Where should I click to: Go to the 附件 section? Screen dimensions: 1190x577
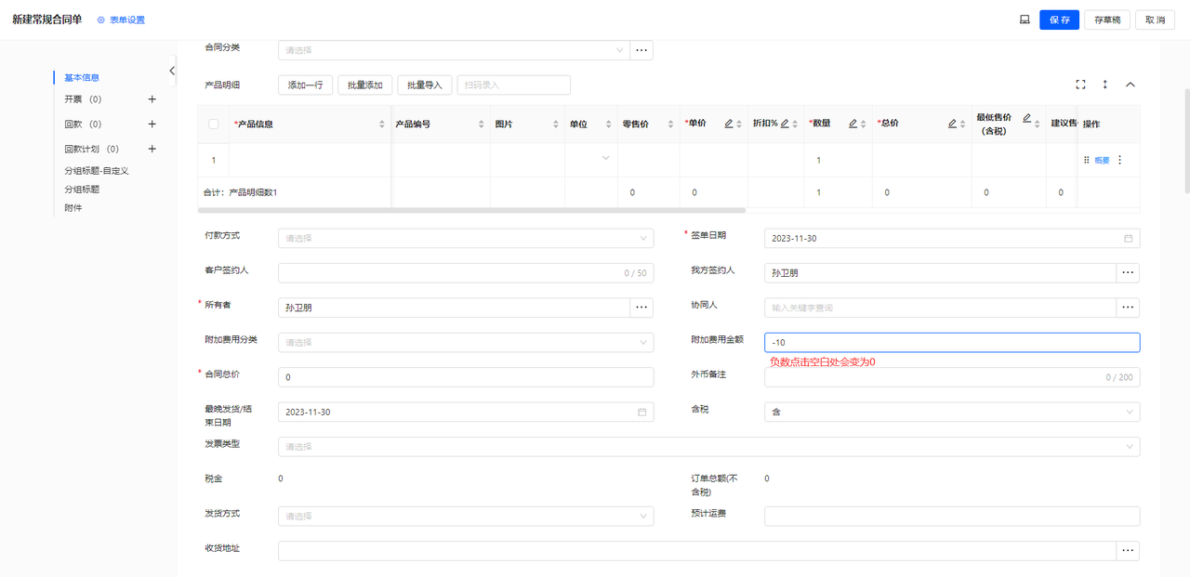[x=73, y=208]
